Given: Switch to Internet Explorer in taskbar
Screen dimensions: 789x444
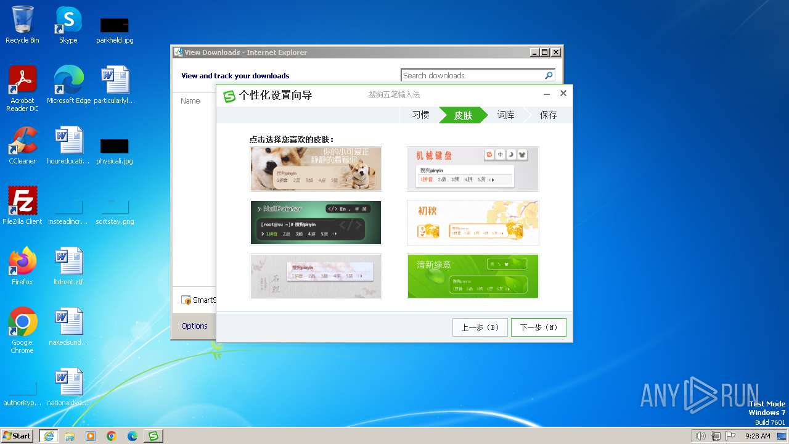Looking at the screenshot, I should 49,436.
